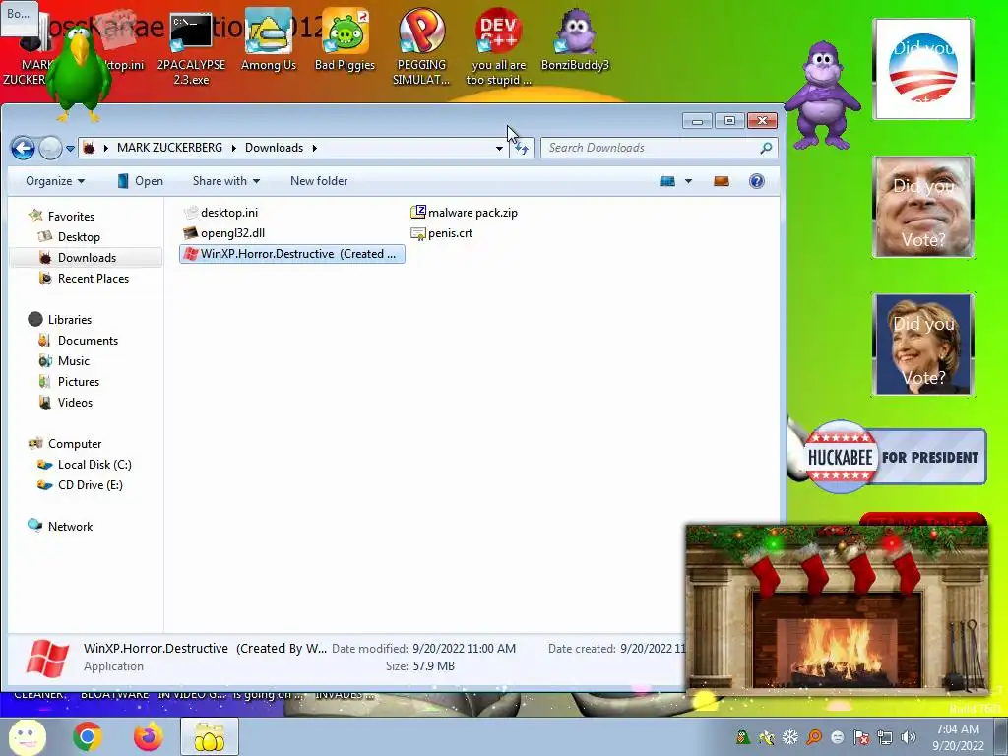Click the green parrot tray icon
The height and width of the screenshot is (756, 1008).
point(742,737)
